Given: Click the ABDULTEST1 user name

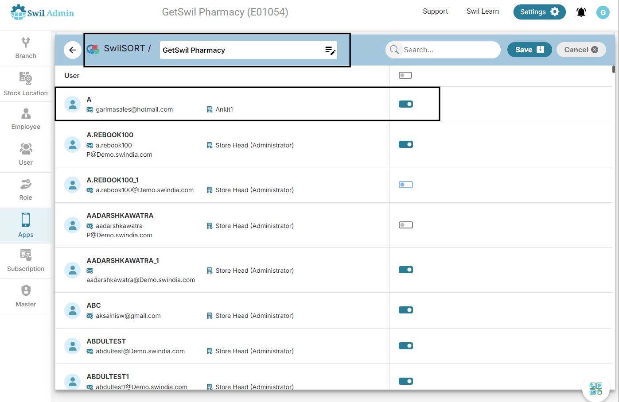Looking at the screenshot, I should [108, 377].
